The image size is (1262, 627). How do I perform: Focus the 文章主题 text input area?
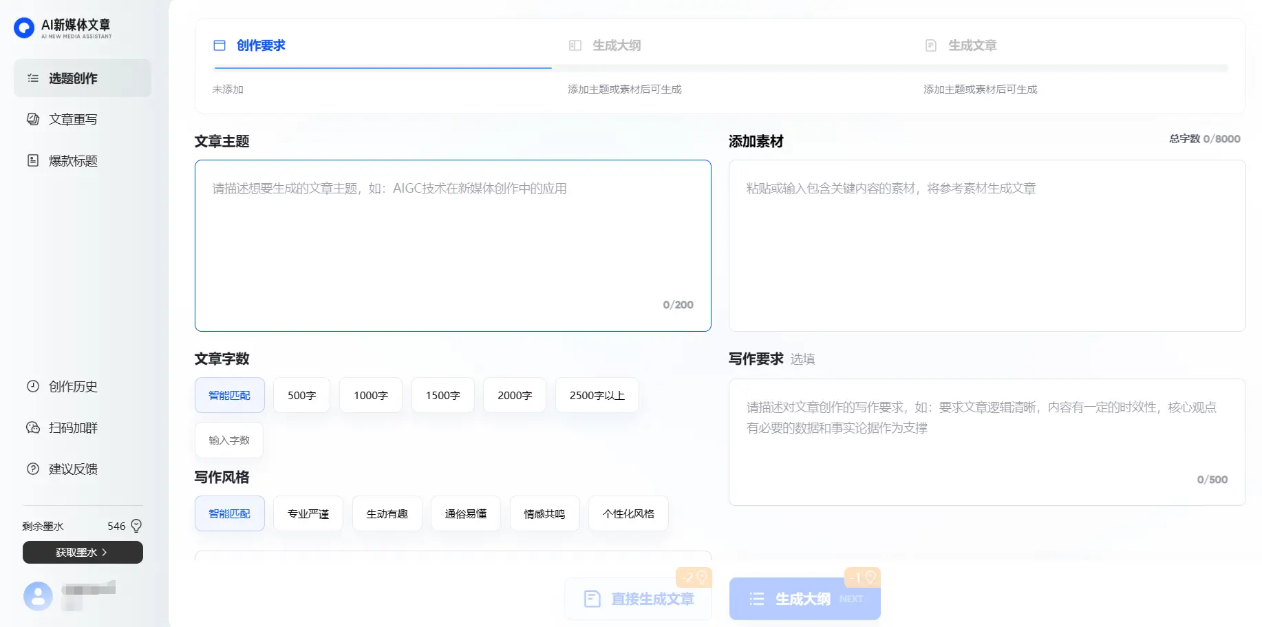[453, 246]
